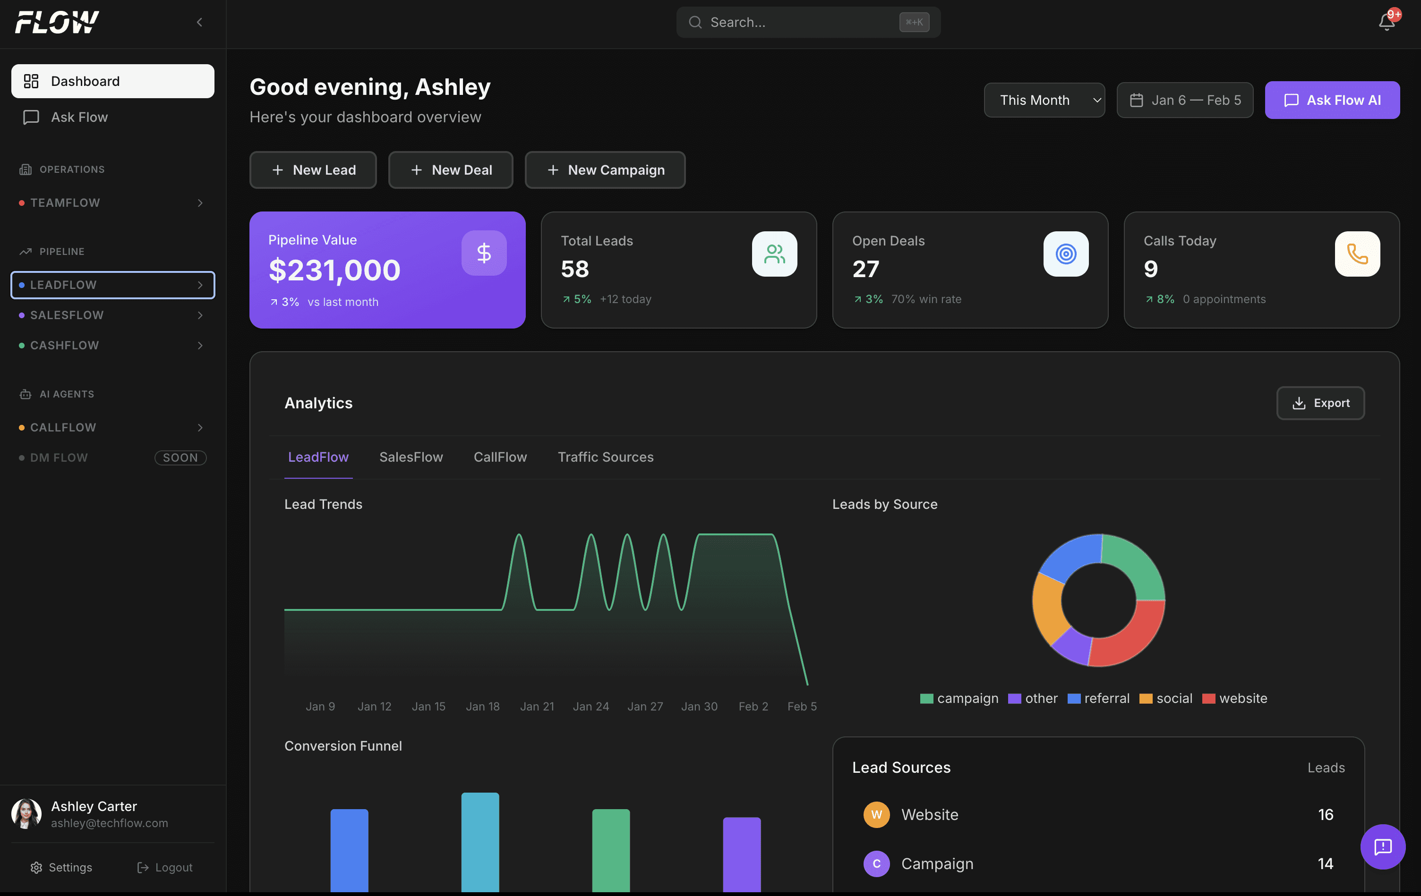Click the Calls Today phone icon
This screenshot has width=1421, height=896.
(x=1357, y=254)
